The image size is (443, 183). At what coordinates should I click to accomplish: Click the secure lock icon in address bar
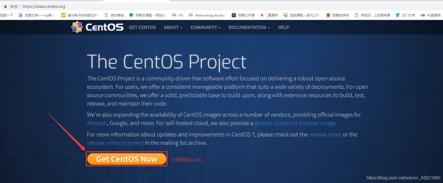(x=5, y=6)
